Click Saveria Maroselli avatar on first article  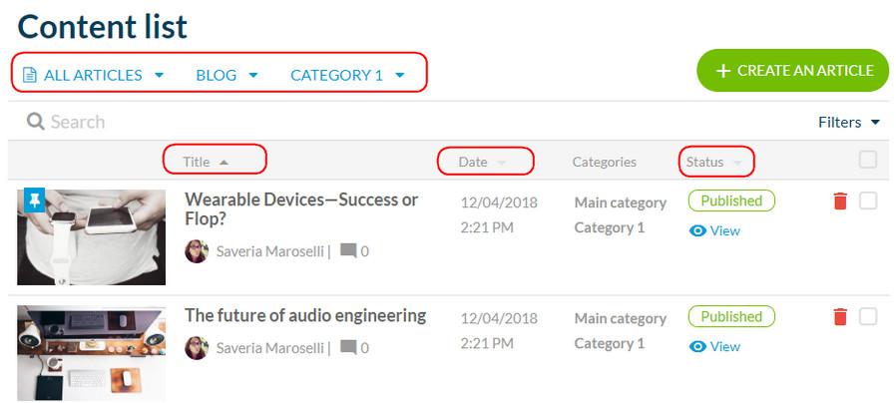tap(197, 251)
